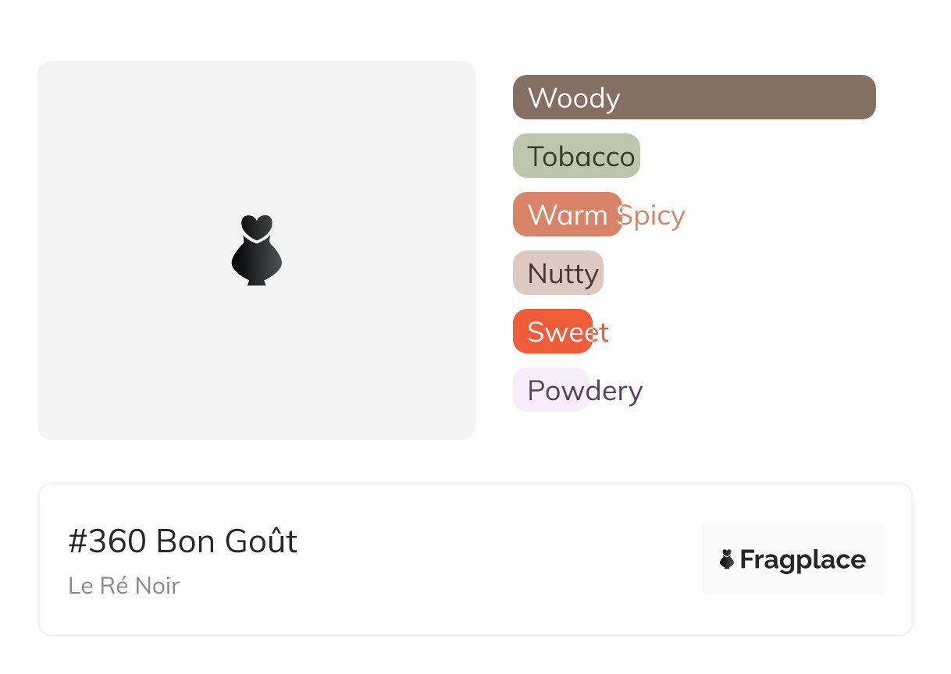Click the heart-shaped cap of bottle icon

click(x=256, y=225)
